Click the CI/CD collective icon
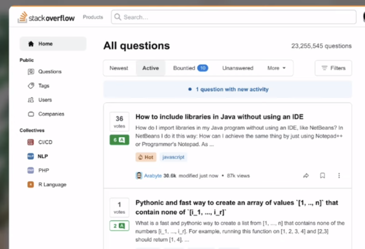Image resolution: width=365 pixels, height=249 pixels. (31, 142)
